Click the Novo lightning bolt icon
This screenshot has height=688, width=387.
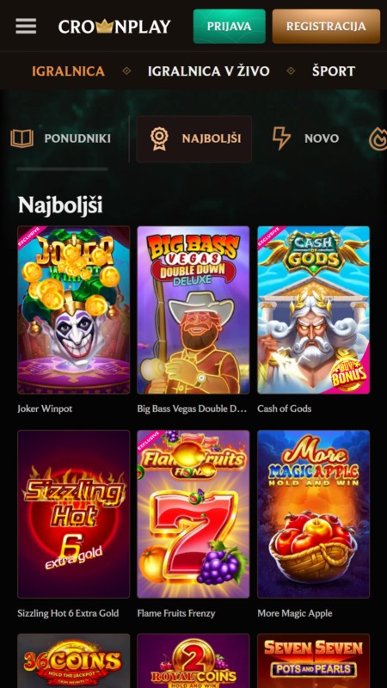click(281, 138)
